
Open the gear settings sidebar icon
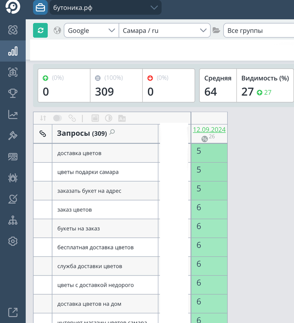point(13,241)
